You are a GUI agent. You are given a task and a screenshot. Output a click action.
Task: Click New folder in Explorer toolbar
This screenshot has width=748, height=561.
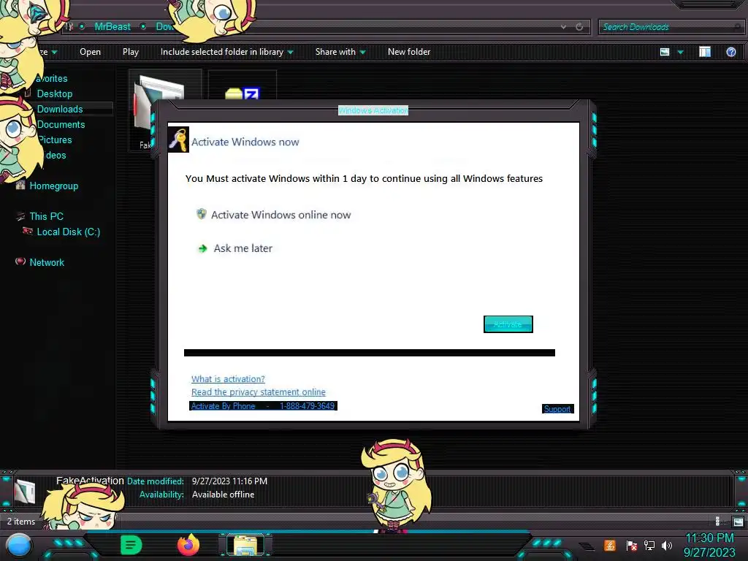point(409,52)
